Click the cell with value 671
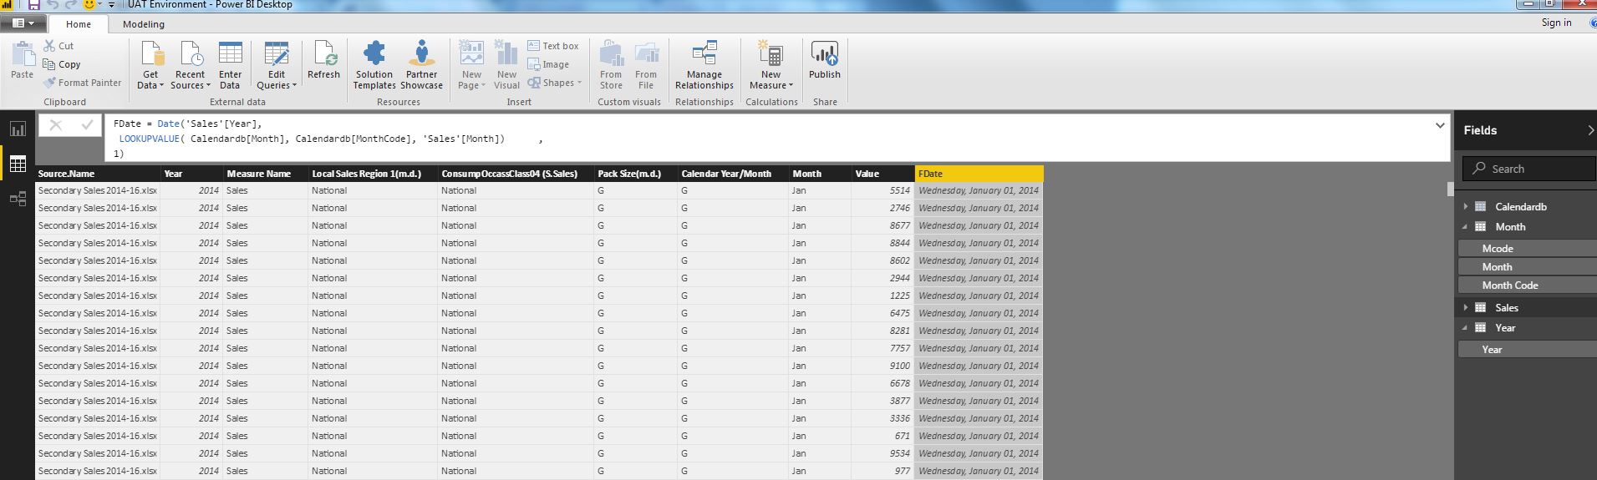Image resolution: width=1597 pixels, height=480 pixels. click(882, 436)
